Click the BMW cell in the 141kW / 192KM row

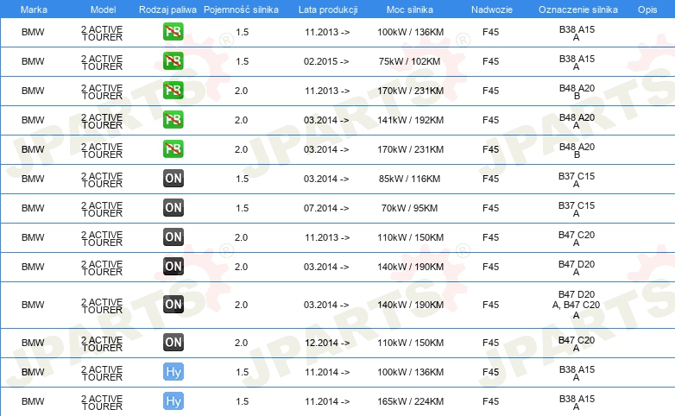tap(33, 120)
